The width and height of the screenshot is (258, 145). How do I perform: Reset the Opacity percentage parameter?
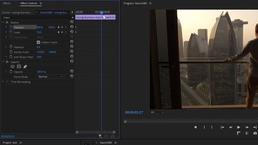(x=72, y=71)
